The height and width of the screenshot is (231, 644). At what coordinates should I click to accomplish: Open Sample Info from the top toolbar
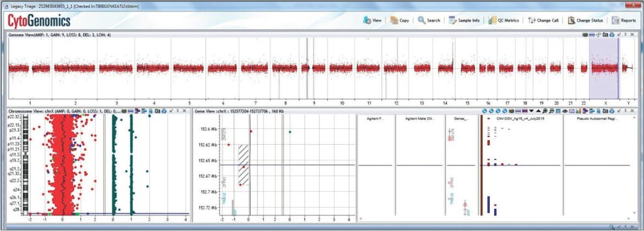tap(464, 20)
